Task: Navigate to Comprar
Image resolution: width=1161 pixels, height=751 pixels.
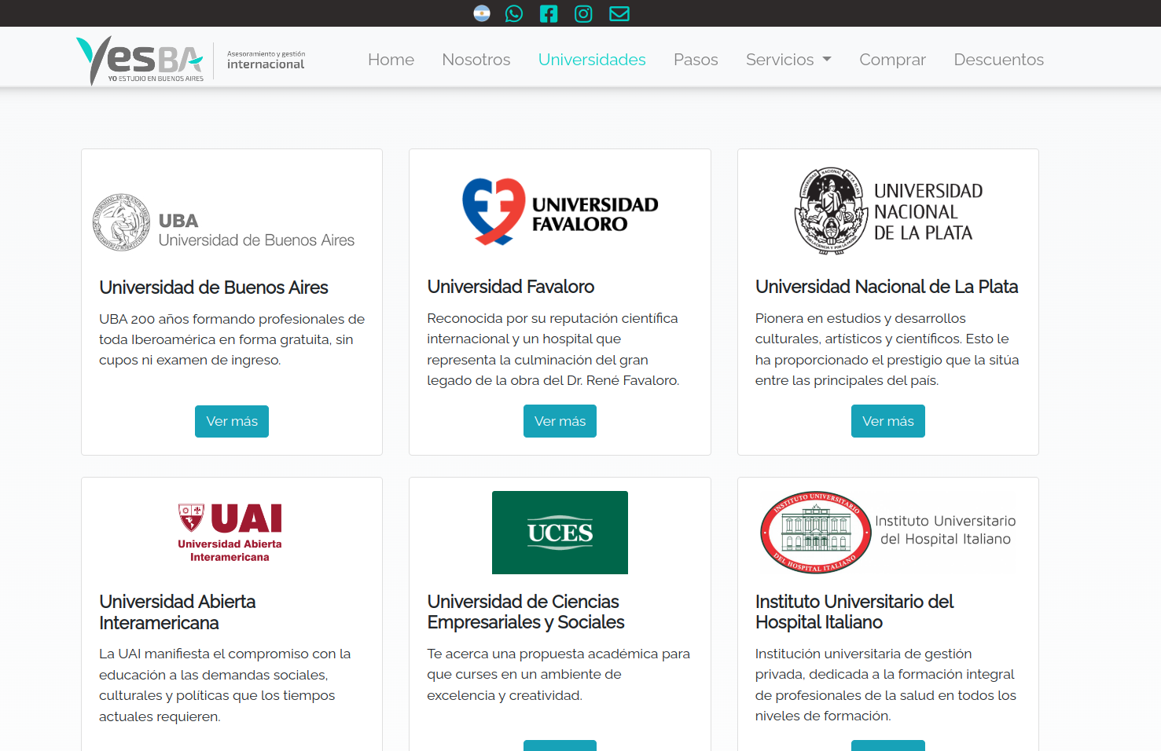Action: point(892,60)
